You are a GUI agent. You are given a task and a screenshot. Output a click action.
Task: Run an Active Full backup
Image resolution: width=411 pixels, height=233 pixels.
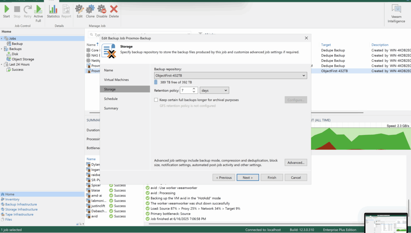pyautogui.click(x=38, y=14)
